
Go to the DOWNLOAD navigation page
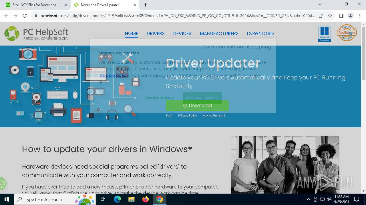260,34
